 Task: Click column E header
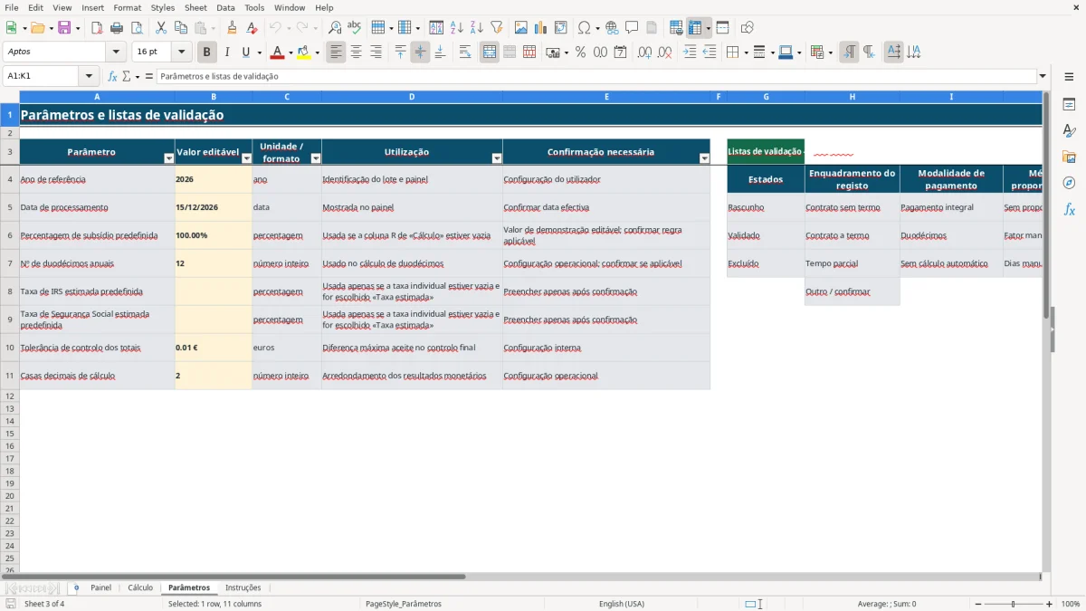pyautogui.click(x=606, y=97)
